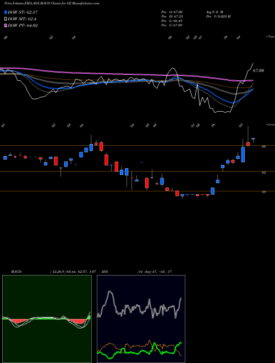Select the 'DOW MT: 62.4' legend label
The width and height of the screenshot is (275, 363).
(x=22, y=19)
